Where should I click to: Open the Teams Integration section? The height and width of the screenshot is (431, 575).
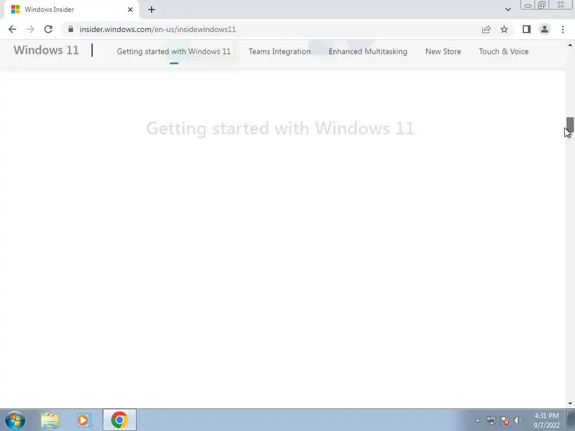pyautogui.click(x=280, y=52)
